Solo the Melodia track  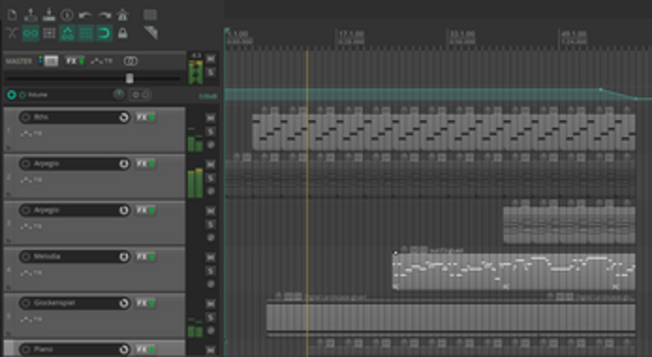[210, 271]
